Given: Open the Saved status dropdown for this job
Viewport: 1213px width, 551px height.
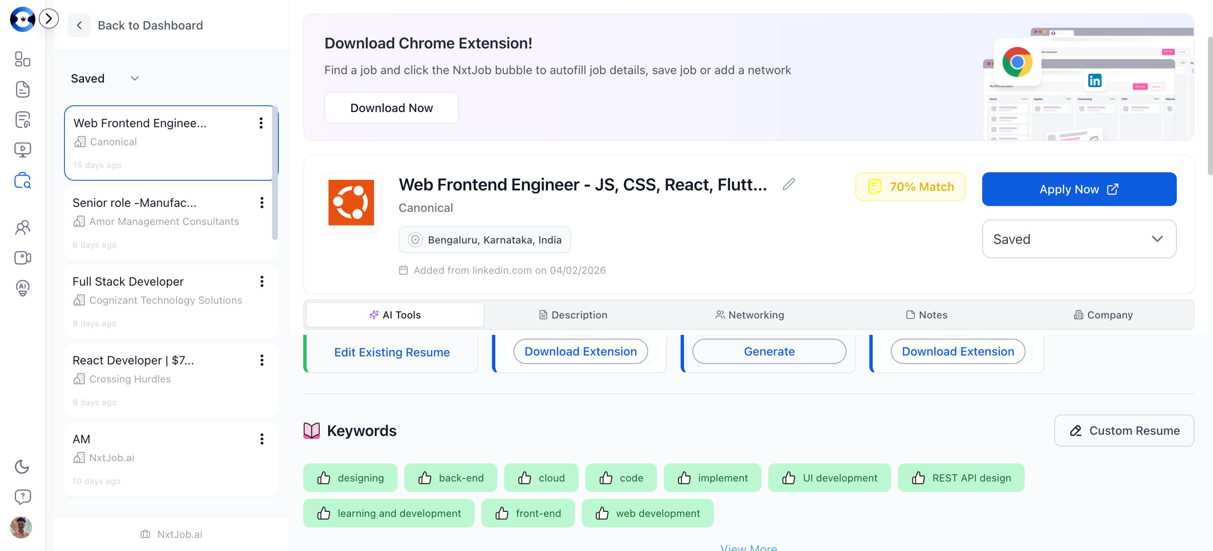Looking at the screenshot, I should pos(1079,239).
